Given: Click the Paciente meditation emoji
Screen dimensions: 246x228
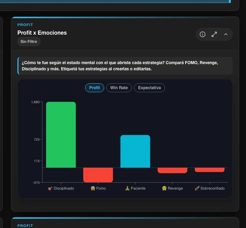Looking at the screenshot, I should [127, 188].
